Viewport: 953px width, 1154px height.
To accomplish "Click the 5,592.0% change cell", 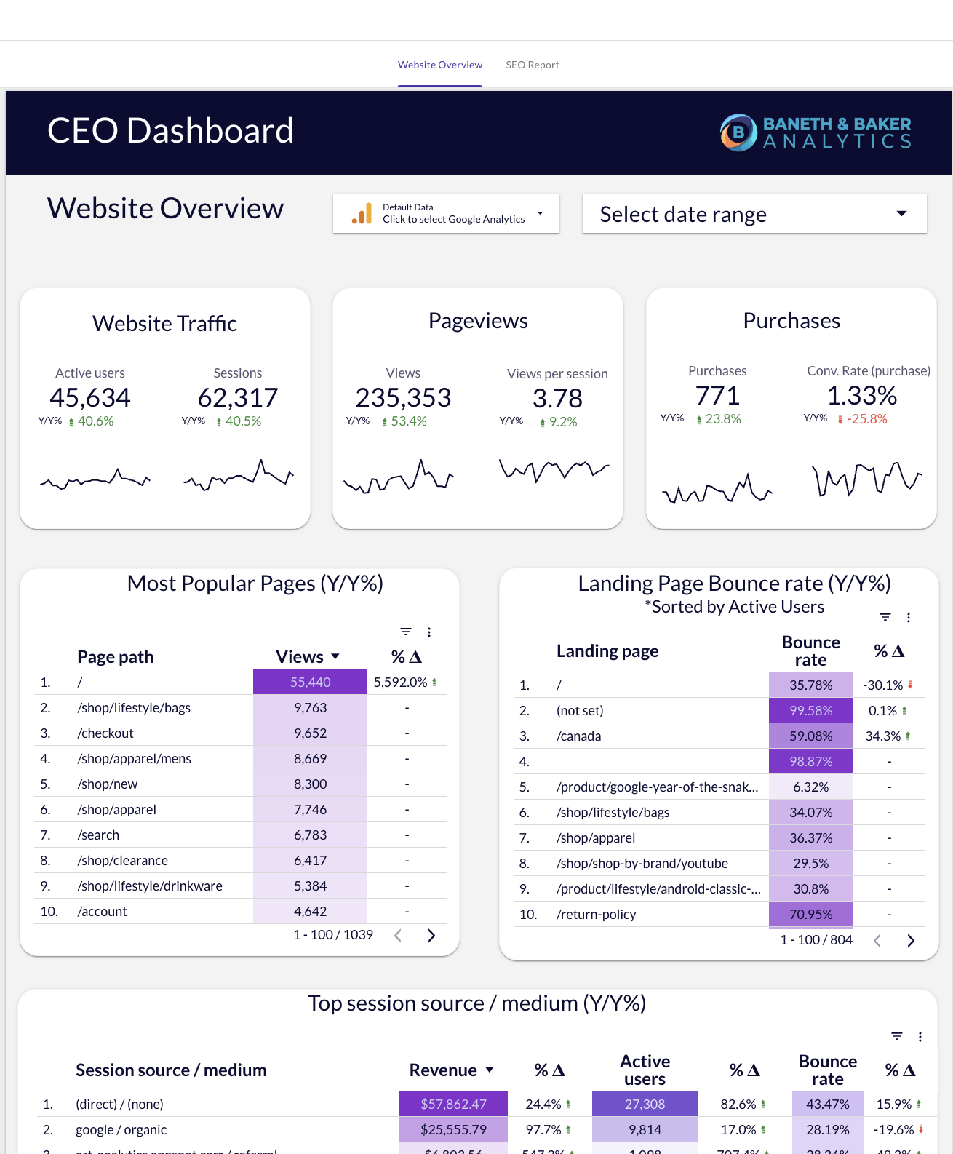I will click(406, 683).
